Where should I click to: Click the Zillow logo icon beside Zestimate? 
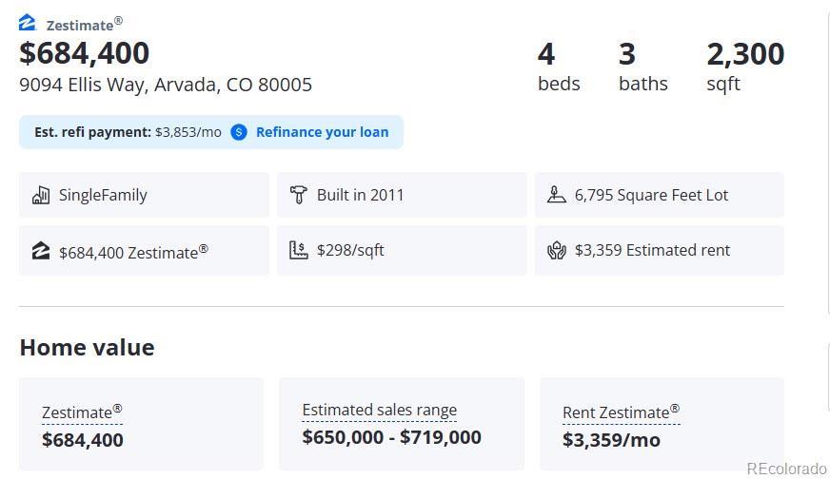pos(28,23)
